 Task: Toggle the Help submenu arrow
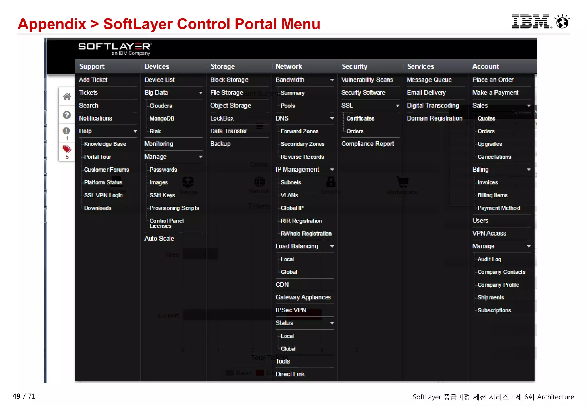tap(135, 131)
